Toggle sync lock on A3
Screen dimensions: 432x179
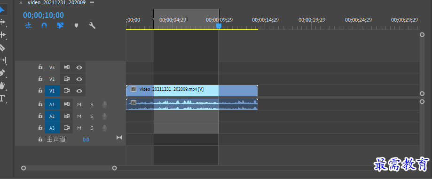[x=66, y=128]
